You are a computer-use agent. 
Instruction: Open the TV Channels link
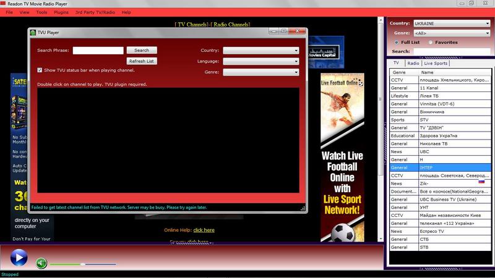(x=191, y=25)
